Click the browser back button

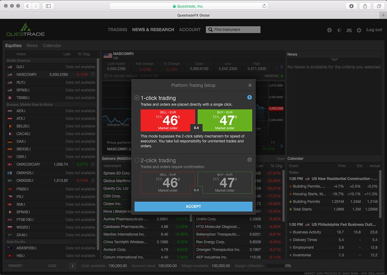(x=28, y=6)
